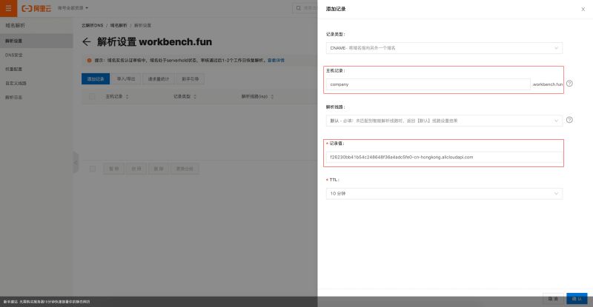Click the blue 添加记录 button
The height and width of the screenshot is (307, 593).
(96, 79)
